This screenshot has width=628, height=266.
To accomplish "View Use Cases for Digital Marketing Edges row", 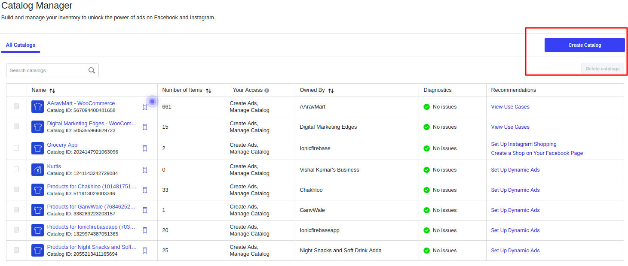I will pos(510,127).
